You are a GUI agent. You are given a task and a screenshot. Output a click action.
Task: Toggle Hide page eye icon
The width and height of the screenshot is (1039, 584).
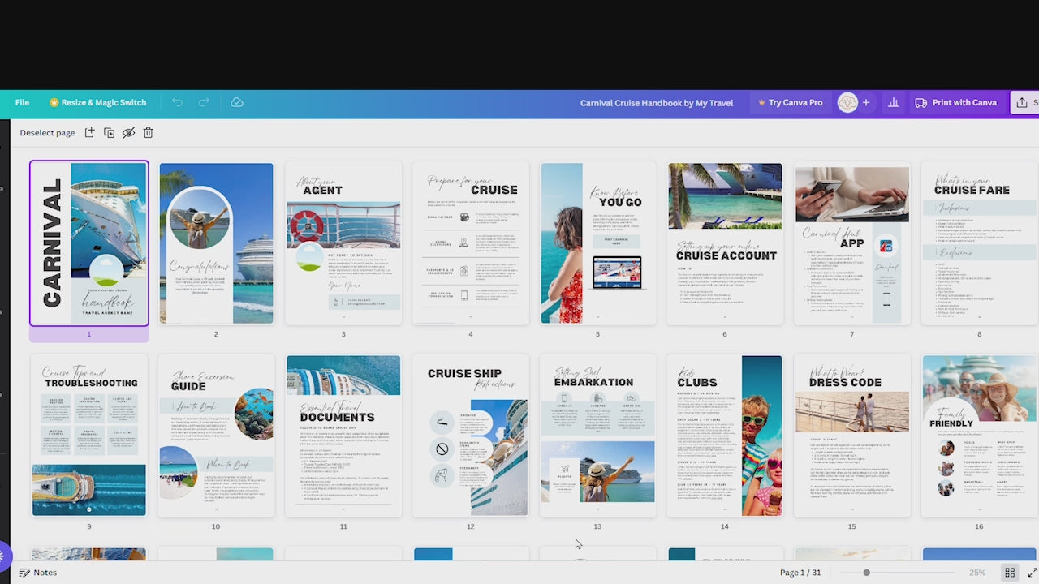(128, 132)
